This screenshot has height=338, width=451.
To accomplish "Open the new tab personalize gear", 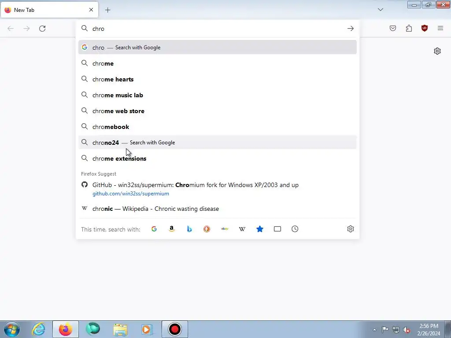I will (437, 51).
